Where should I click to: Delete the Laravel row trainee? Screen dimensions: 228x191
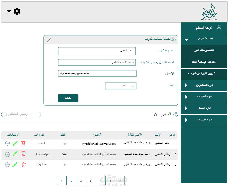coord(23,143)
